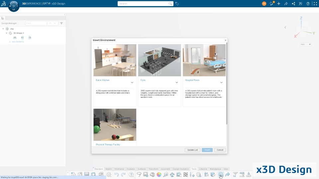Image resolution: width=319 pixels, height=179 pixels.
Task: Switch to the Design Guidance tab
Action: (181, 169)
